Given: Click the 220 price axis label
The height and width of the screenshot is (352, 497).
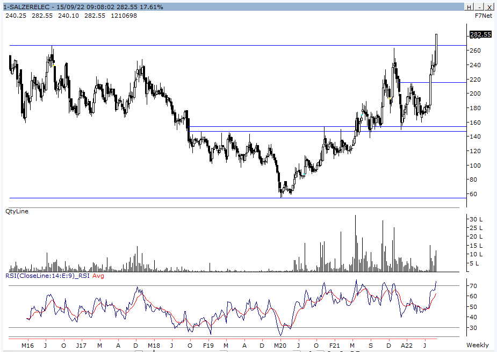Looking at the screenshot, I should tap(475, 80).
